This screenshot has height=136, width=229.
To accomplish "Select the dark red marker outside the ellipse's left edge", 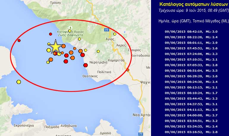I will [x=19, y=40].
